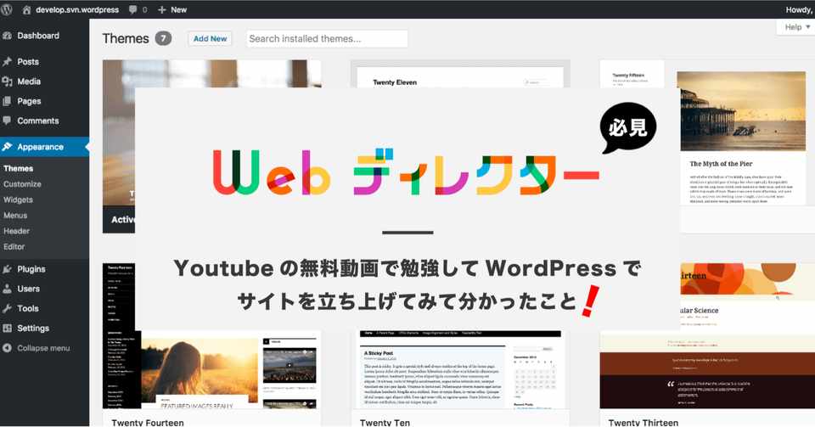Image resolution: width=815 pixels, height=427 pixels.
Task: Open Widgets submenu under Appearance
Action: (18, 200)
